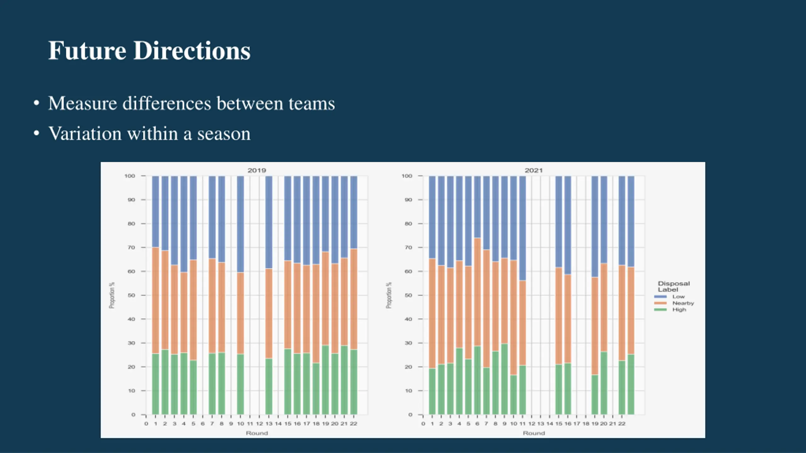Click the Round axis label under 2021 chart
806x453 pixels.
tap(534, 433)
